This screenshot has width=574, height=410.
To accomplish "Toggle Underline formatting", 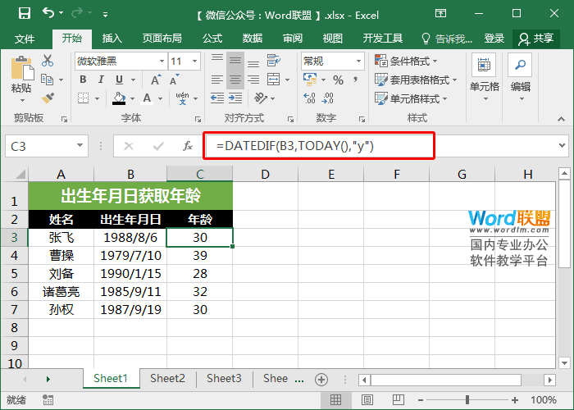I will pos(120,80).
